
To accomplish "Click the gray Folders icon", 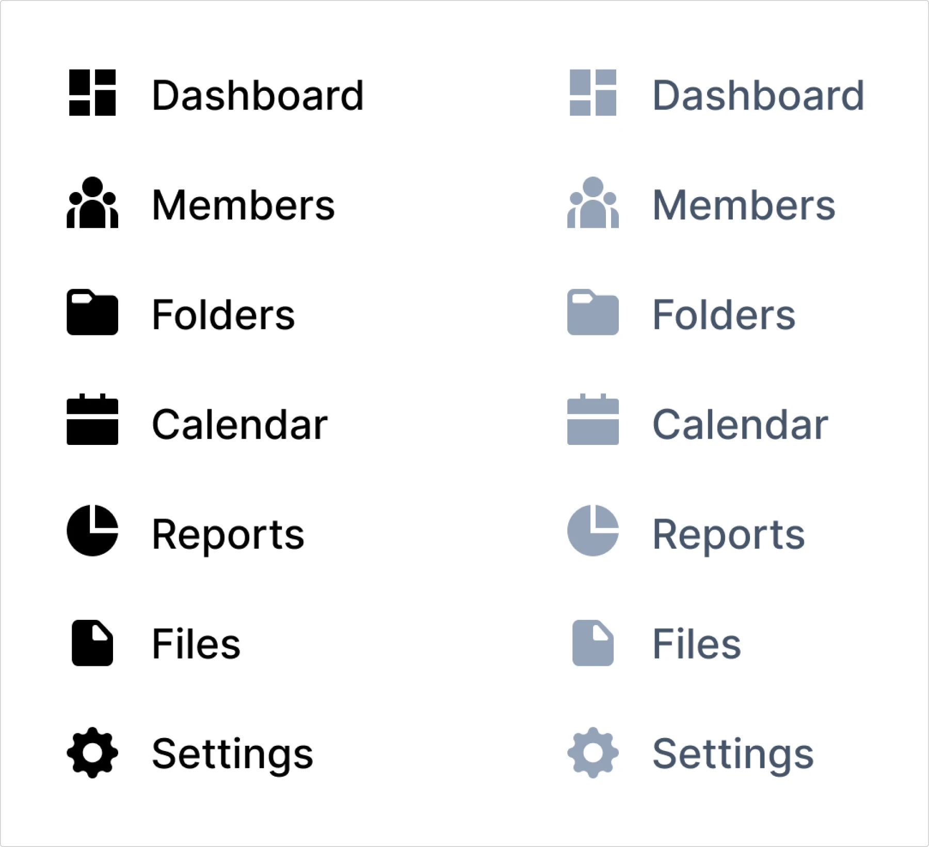I will [x=593, y=312].
